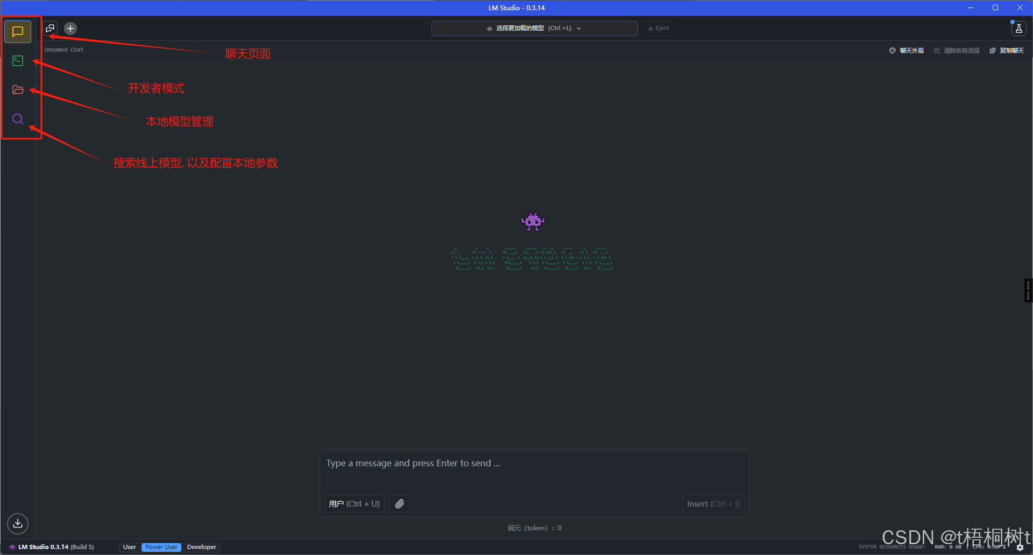Switch to Developer mode in status bar
The width and height of the screenshot is (1033, 555).
click(x=202, y=547)
